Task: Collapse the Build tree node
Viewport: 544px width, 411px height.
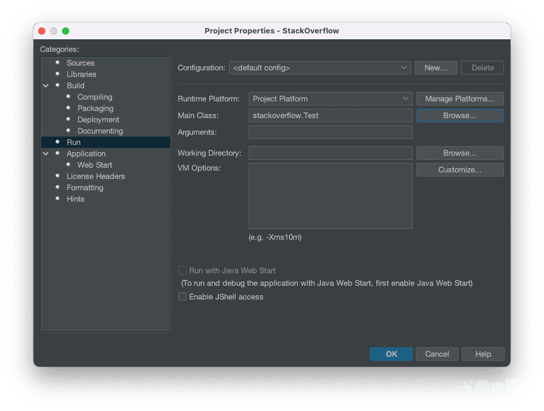Action: pos(46,86)
